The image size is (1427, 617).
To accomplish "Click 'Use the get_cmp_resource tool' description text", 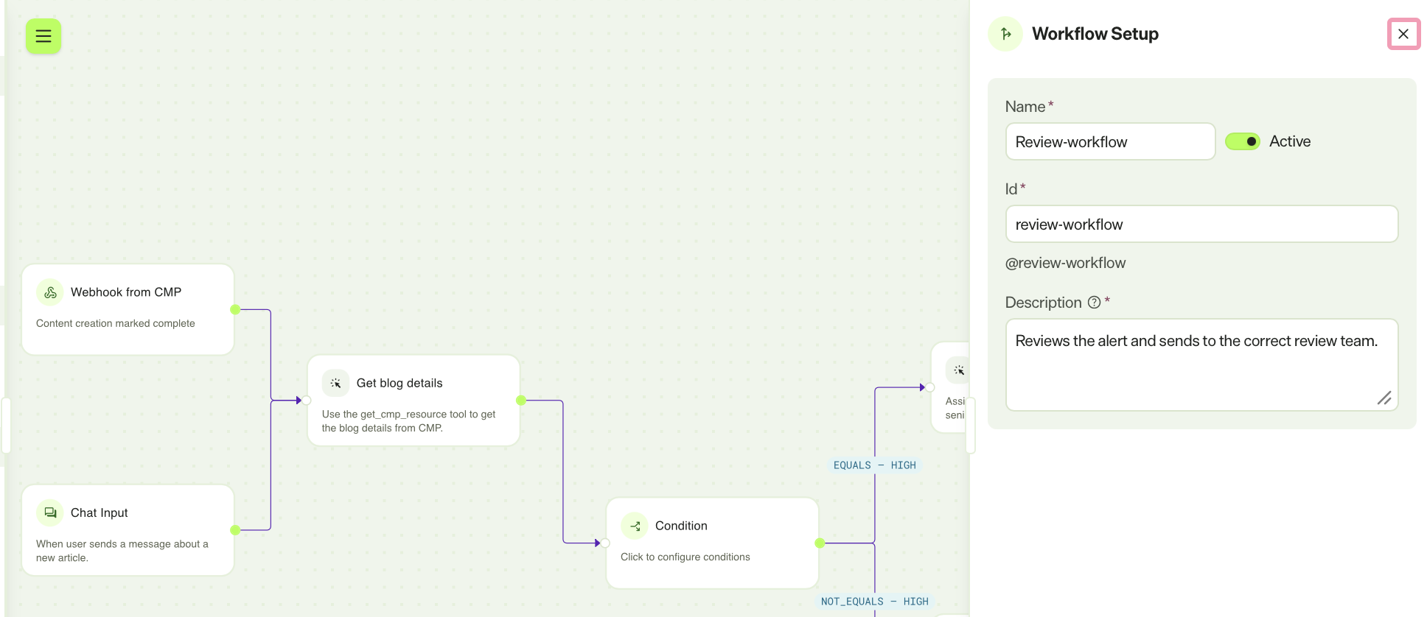I will point(408,421).
